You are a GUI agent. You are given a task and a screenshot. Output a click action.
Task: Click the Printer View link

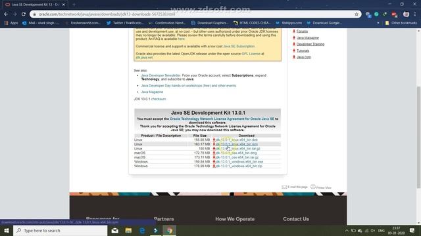click(321, 187)
